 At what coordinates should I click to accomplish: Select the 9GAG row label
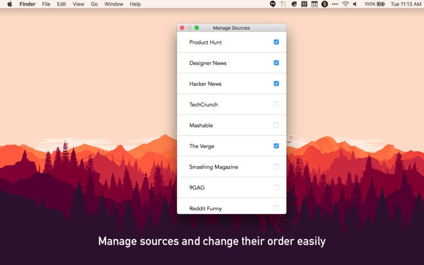(x=197, y=188)
